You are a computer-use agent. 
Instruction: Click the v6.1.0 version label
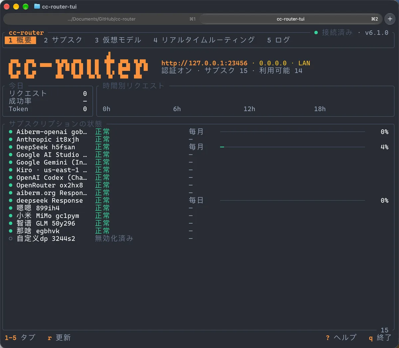[377, 33]
